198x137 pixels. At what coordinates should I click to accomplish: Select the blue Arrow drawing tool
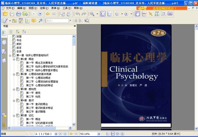(40, 21)
